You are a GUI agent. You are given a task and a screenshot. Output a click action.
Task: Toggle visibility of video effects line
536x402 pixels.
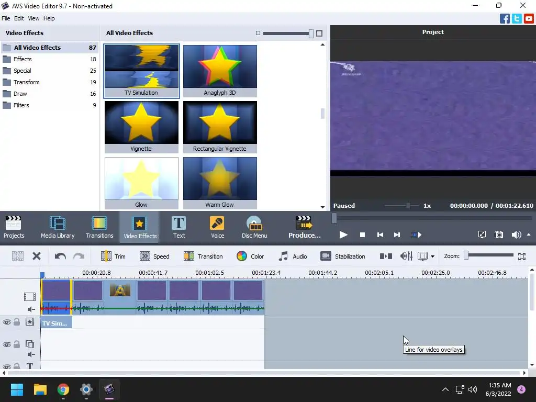click(x=6, y=322)
